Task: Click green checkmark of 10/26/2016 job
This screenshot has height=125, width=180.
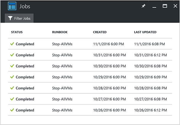Action: pyautogui.click(x=12, y=110)
